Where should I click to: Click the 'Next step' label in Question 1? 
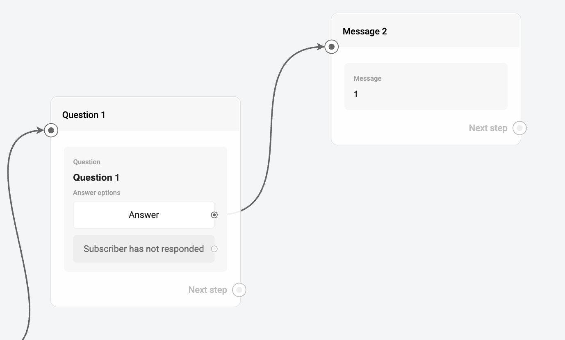(207, 290)
